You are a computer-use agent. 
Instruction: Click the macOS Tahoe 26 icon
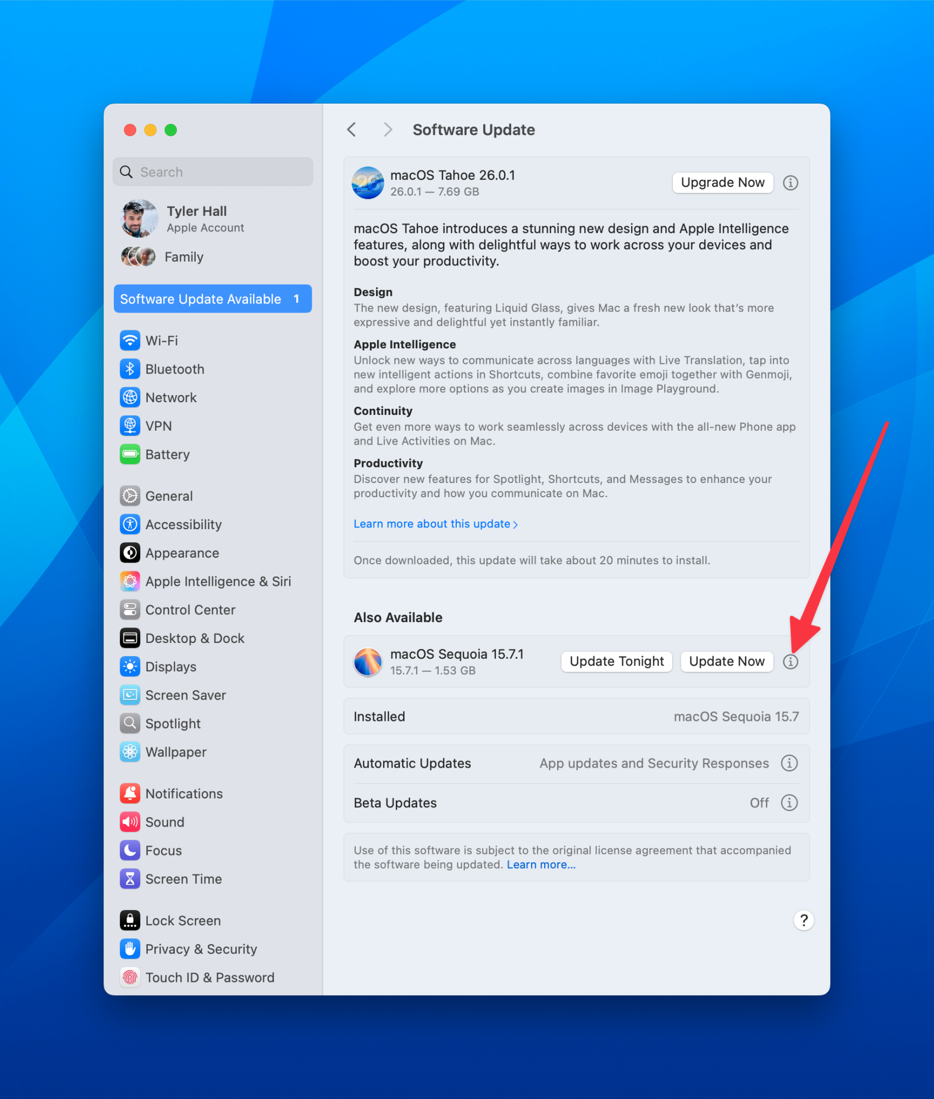368,183
